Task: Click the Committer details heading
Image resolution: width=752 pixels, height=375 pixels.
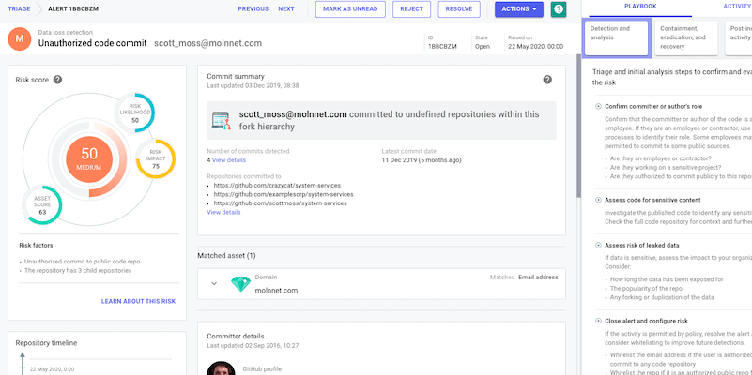Action: point(236,337)
